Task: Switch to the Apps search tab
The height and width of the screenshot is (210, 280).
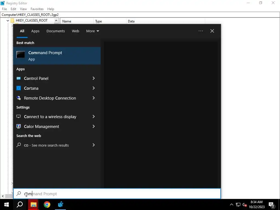Action: click(35, 31)
